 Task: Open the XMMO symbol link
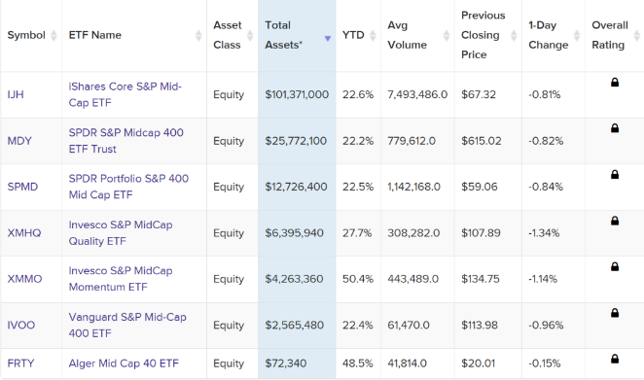point(24,279)
